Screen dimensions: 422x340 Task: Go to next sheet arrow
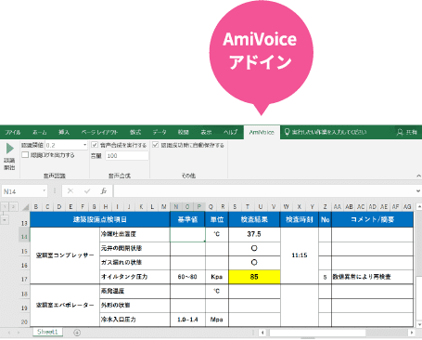point(19,333)
